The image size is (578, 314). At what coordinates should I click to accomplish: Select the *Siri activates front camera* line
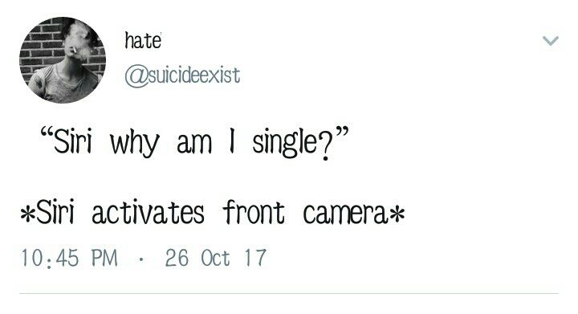(213, 212)
